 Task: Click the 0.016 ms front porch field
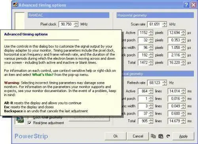[175, 99]
